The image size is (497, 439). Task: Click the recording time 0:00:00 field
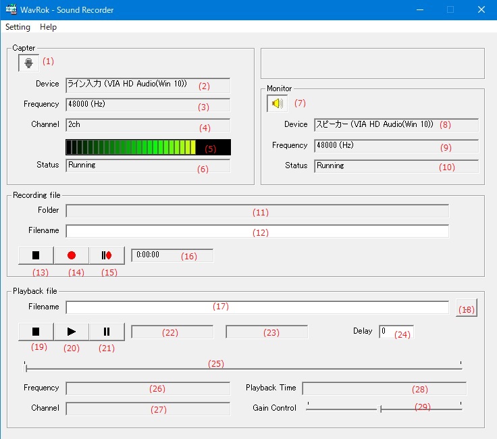(172, 255)
